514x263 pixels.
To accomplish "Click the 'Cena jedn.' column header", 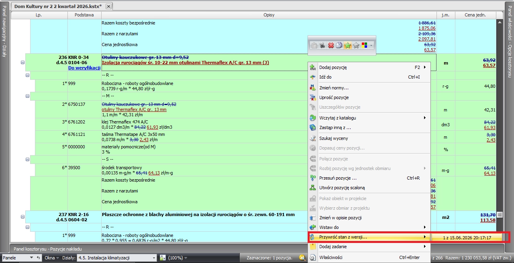I will [475, 15].
